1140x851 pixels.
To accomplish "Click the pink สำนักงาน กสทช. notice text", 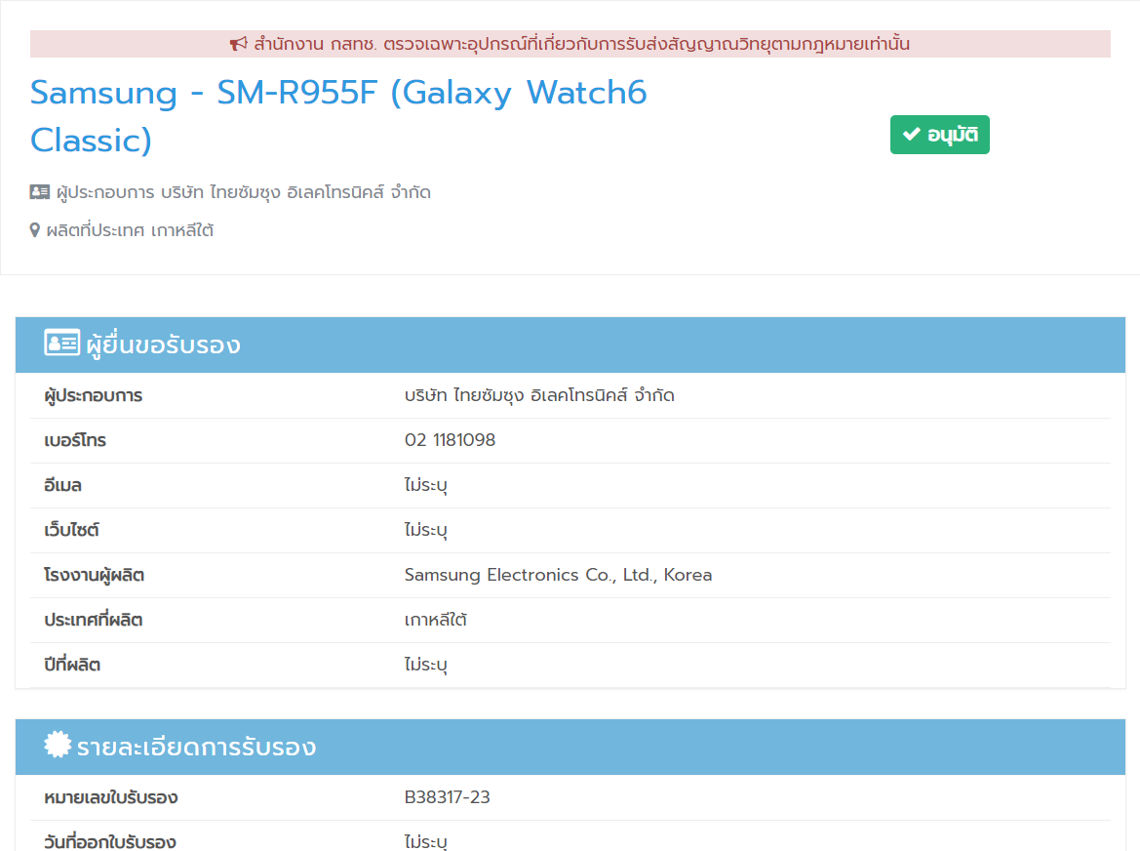I will [581, 44].
